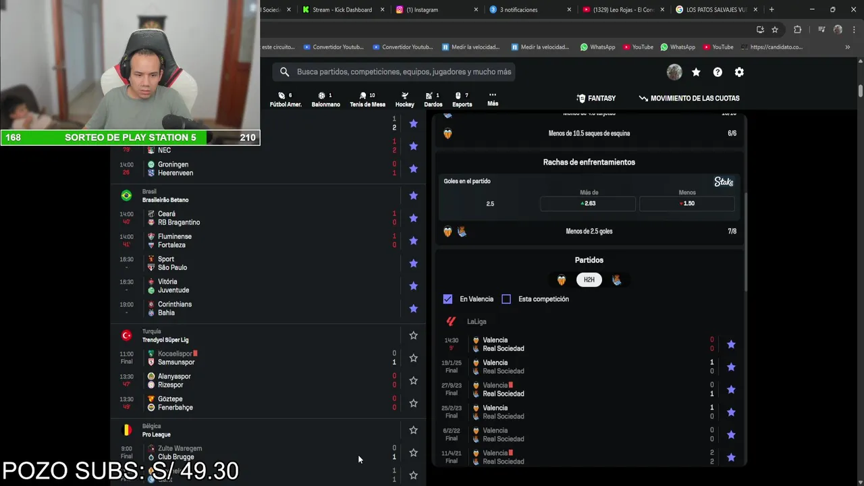Toggle star on Brasileirão Betano league
The image size is (864, 486).
(413, 196)
